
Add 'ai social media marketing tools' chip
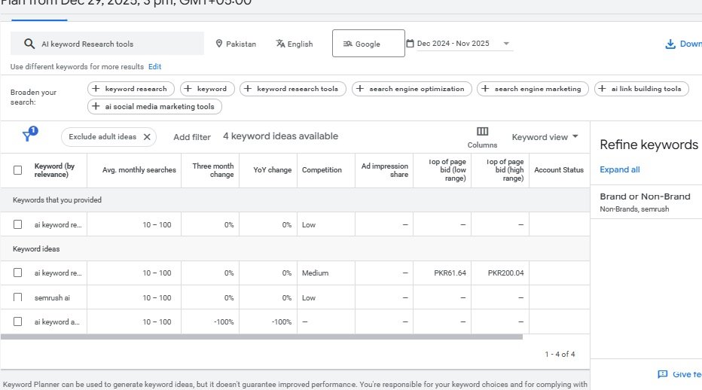coord(154,107)
